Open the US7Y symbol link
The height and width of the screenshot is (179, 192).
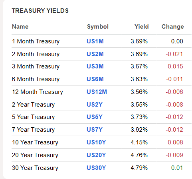pyautogui.click(x=95, y=130)
